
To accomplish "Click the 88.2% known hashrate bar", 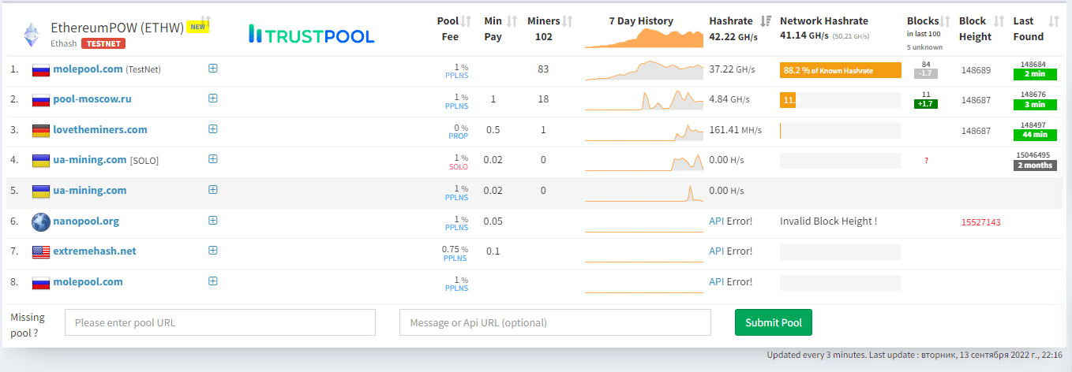I will tap(840, 71).
